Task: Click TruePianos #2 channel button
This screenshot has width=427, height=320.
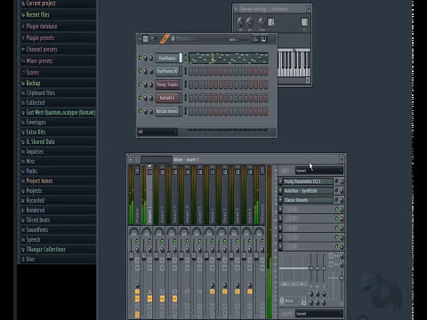Action: [x=167, y=71]
